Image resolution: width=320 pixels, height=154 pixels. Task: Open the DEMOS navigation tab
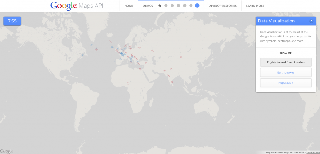[x=148, y=6]
